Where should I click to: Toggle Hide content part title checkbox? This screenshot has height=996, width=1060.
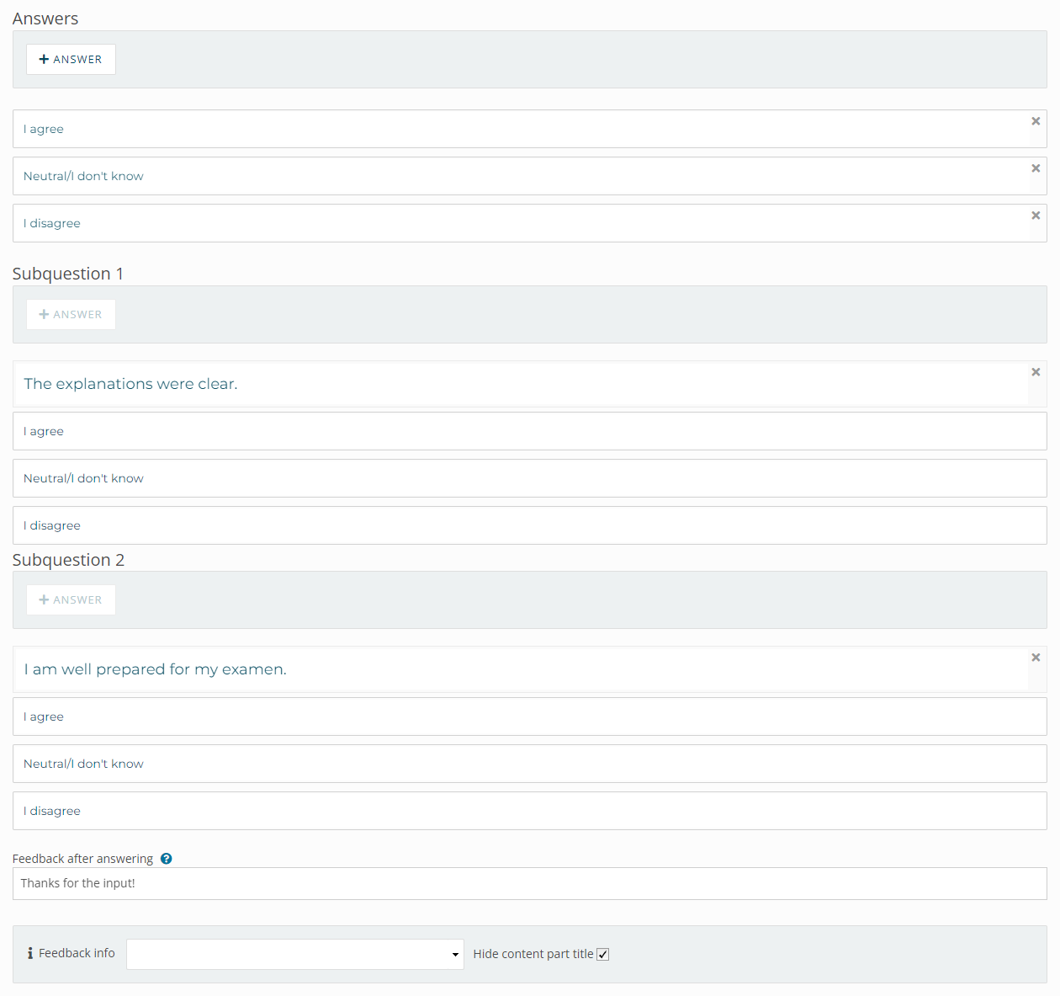(x=602, y=954)
